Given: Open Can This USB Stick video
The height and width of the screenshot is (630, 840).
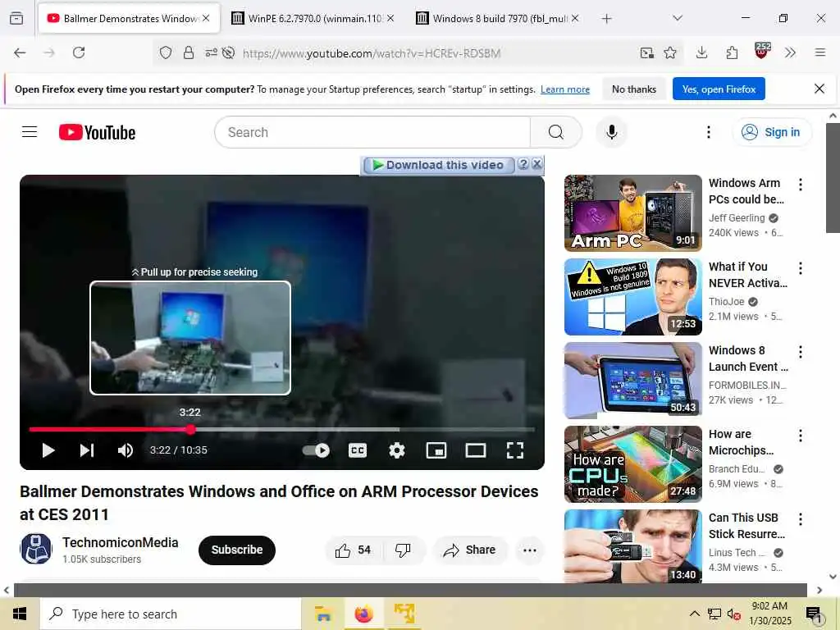Looking at the screenshot, I should (632, 546).
